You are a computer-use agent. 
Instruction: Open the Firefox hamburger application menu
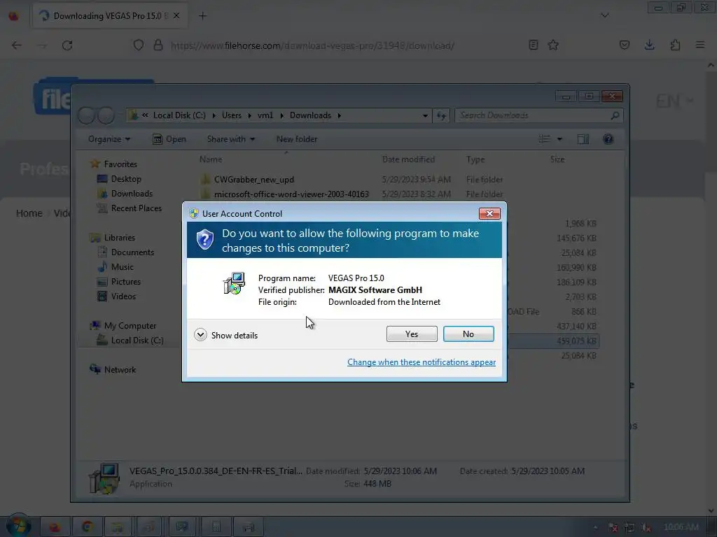[x=700, y=45]
